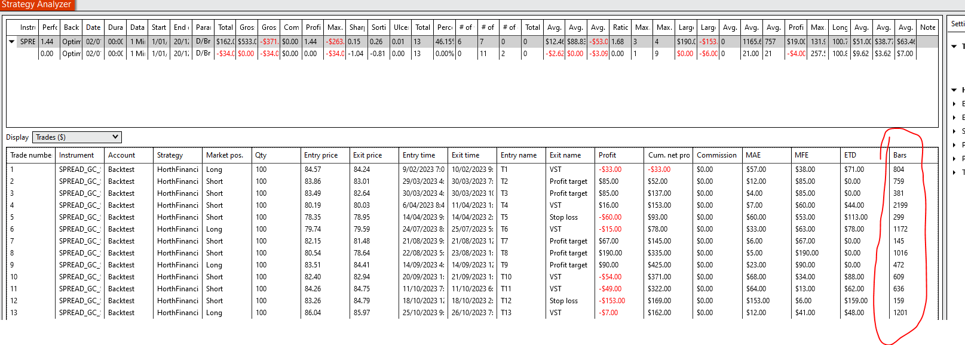Image resolution: width=965 pixels, height=345 pixels.
Task: Sort trades by Bars column header
Action: coord(914,155)
